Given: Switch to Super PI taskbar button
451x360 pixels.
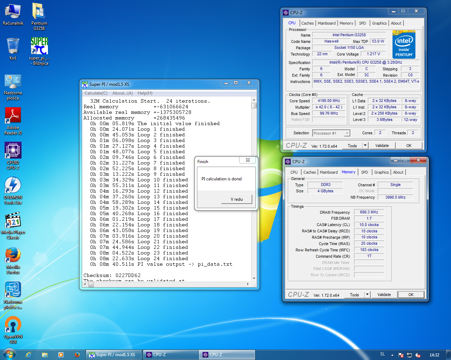Looking at the screenshot, I should (x=114, y=355).
